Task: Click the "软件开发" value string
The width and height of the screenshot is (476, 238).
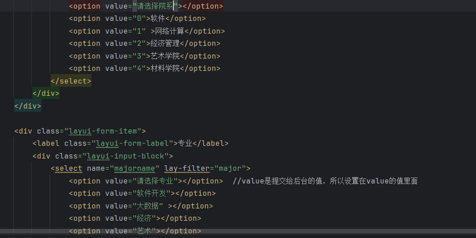Action: coord(152,193)
